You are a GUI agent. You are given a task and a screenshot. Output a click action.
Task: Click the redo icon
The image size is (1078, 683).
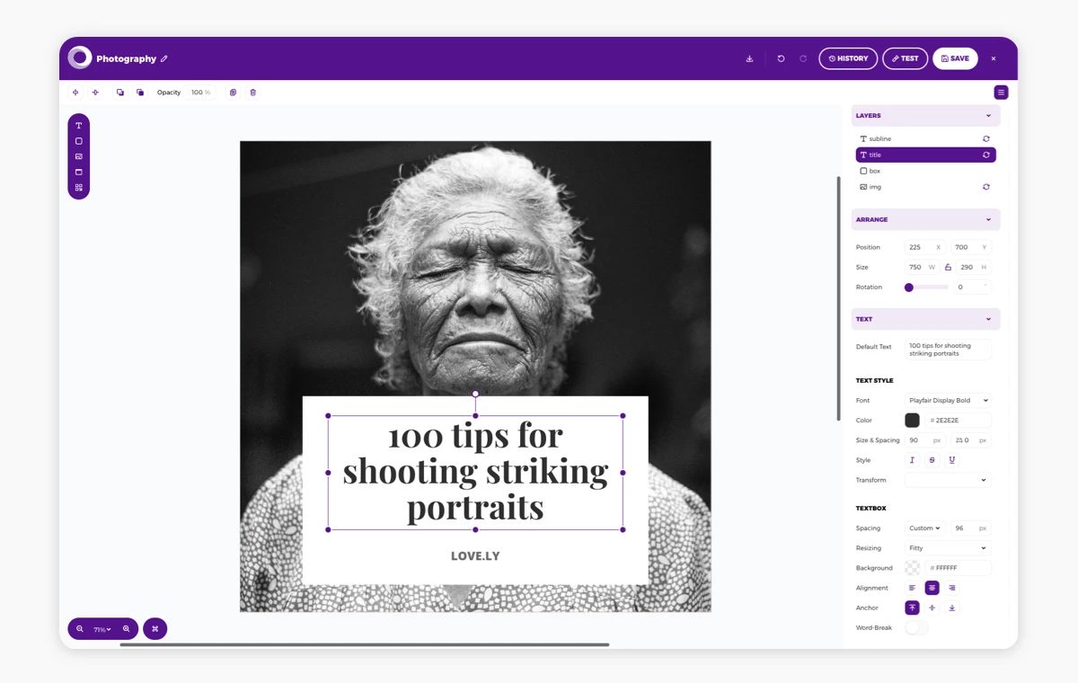pyautogui.click(x=803, y=58)
